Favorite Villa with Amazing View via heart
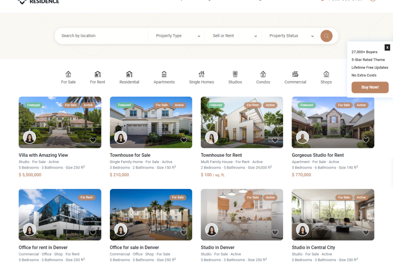393x262 pixels. [x=93, y=140]
